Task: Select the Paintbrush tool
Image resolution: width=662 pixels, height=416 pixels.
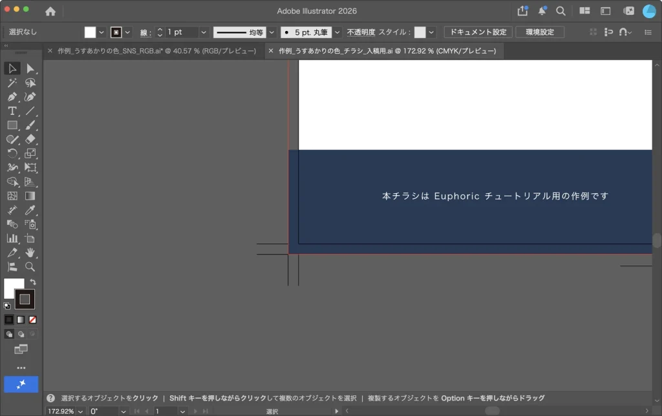Action: pyautogui.click(x=30, y=125)
